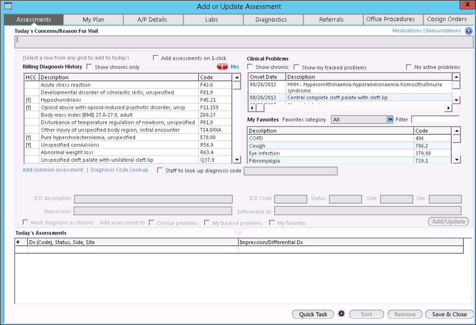Select Pure hypercholesterolemia, unspecified row
This screenshot has width=476, height=325.
coord(128,137)
